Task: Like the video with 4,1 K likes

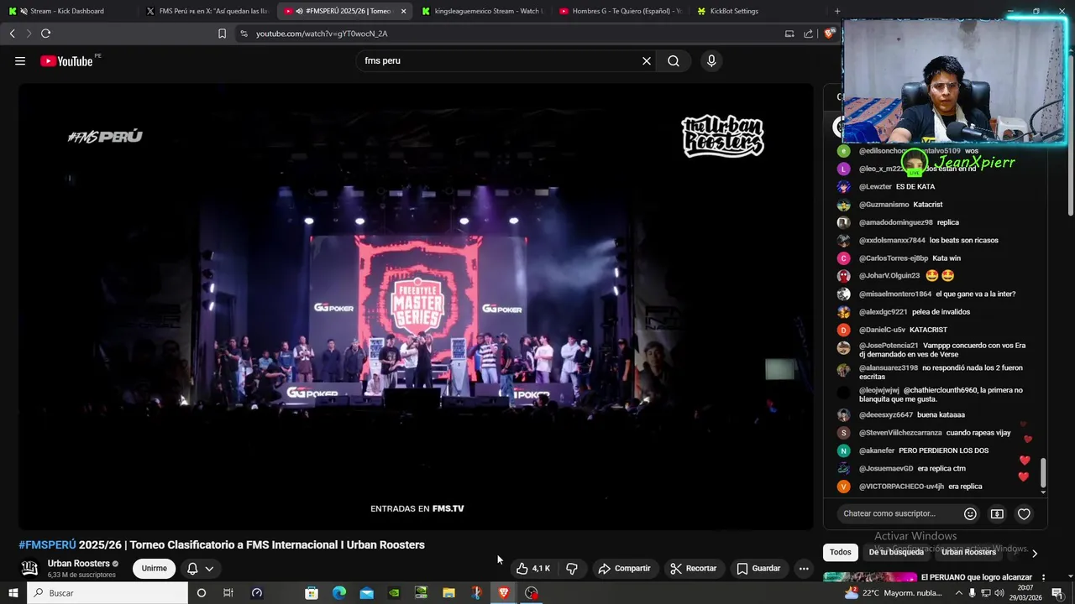Action: tap(533, 569)
